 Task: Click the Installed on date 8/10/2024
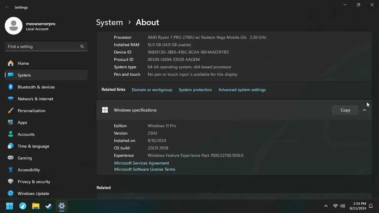tap(157, 141)
